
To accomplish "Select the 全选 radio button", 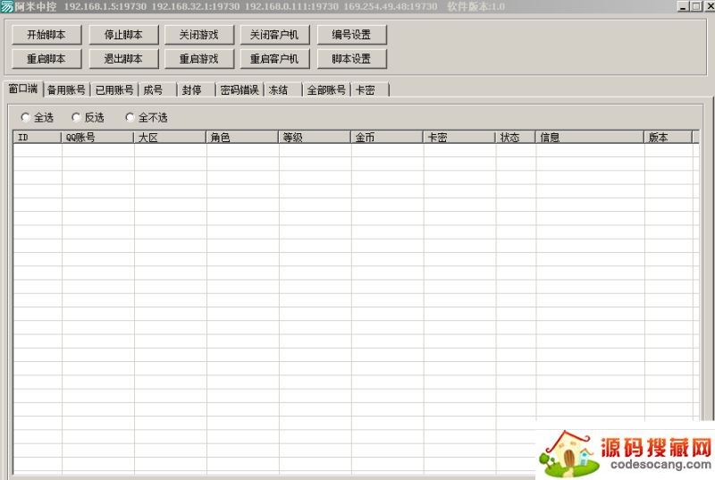I will click(x=25, y=117).
